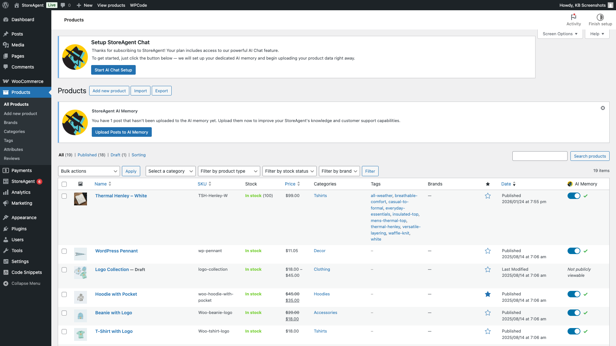Image resolution: width=616 pixels, height=346 pixels.
Task: Open the Thermal Henley – White product link
Action: tap(121, 196)
